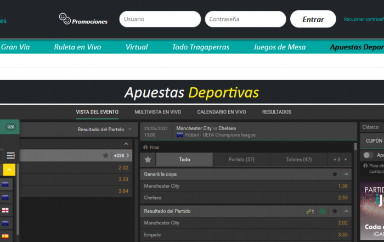Open the Resultados tab
This screenshot has height=242, width=384.
coord(276,112)
